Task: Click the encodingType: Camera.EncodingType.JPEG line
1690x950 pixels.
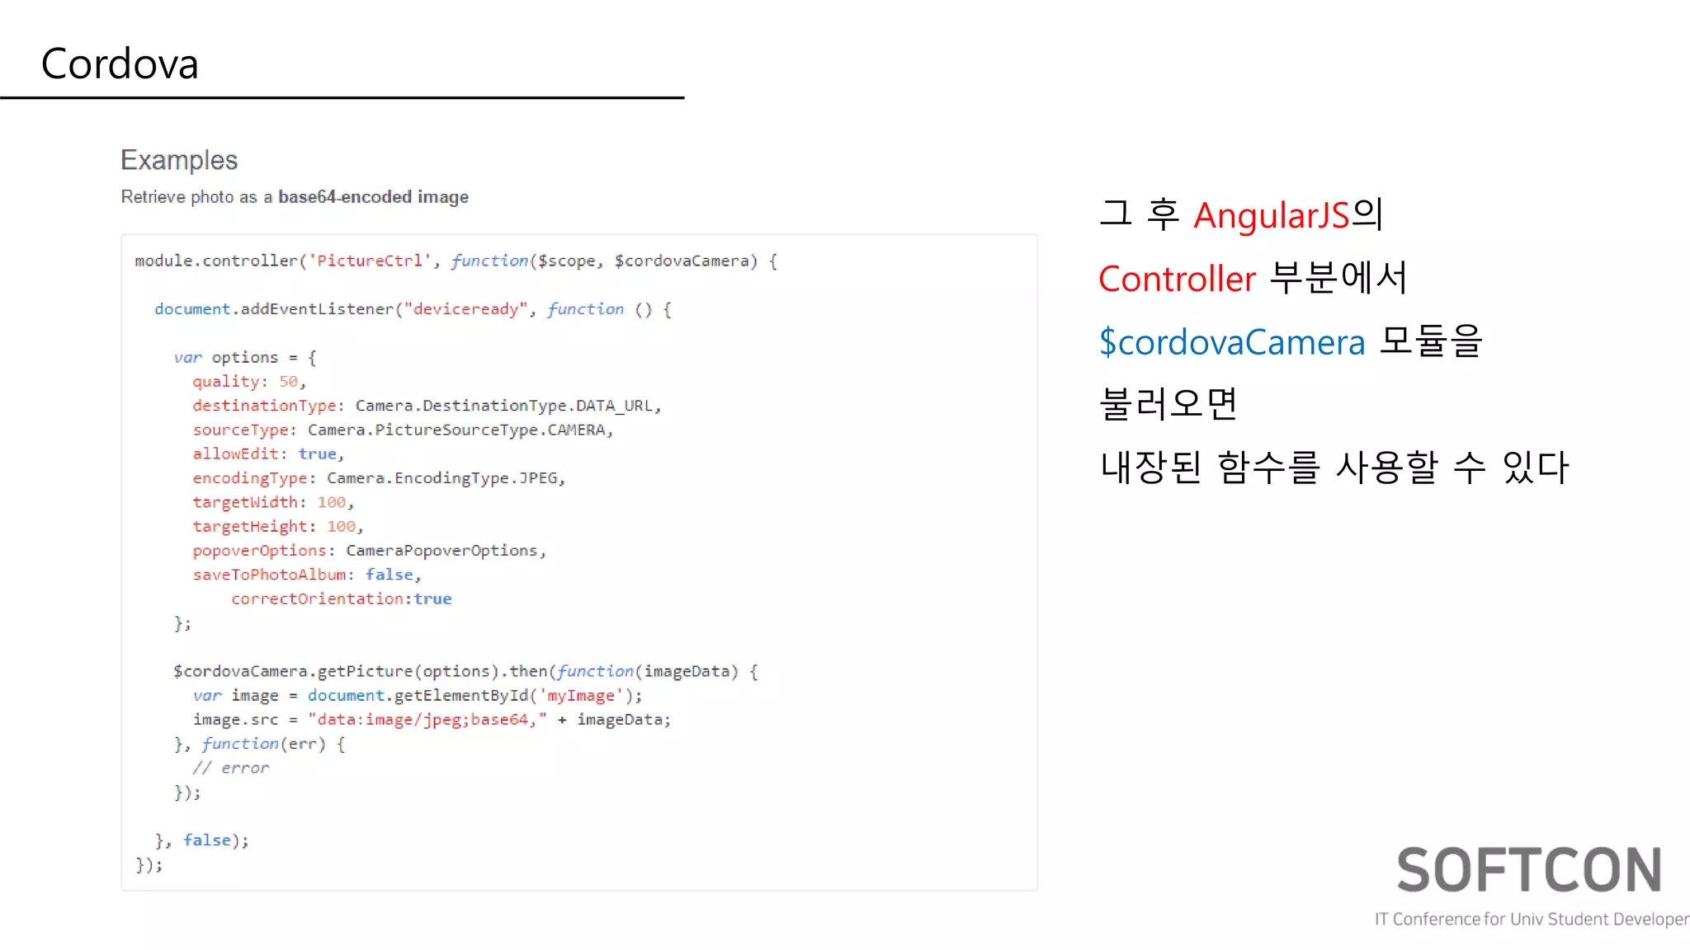Action: click(379, 478)
